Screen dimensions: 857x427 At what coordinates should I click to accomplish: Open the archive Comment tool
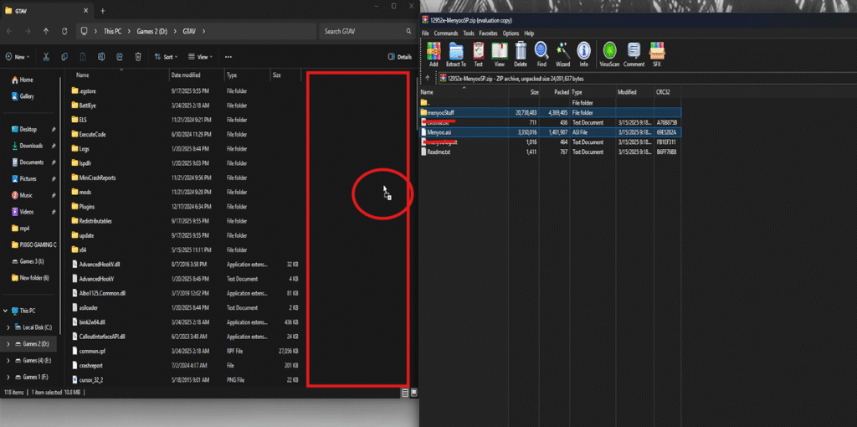tap(634, 54)
